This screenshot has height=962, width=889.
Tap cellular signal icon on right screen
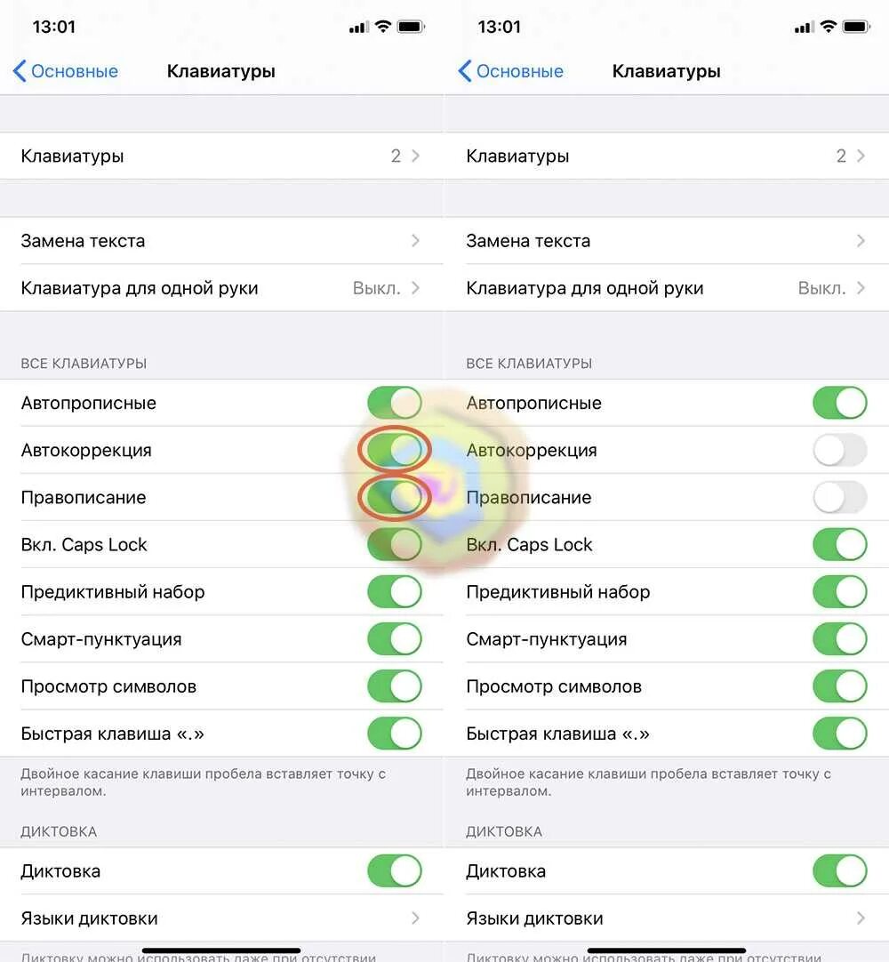coord(804,28)
